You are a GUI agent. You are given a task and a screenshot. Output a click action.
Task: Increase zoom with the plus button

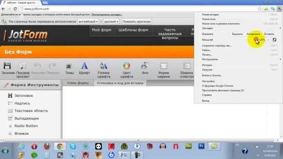tap(268, 40)
